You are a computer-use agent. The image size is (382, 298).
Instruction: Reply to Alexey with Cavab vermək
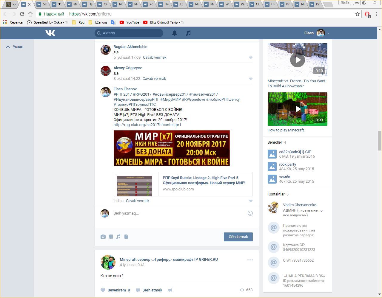(x=154, y=79)
